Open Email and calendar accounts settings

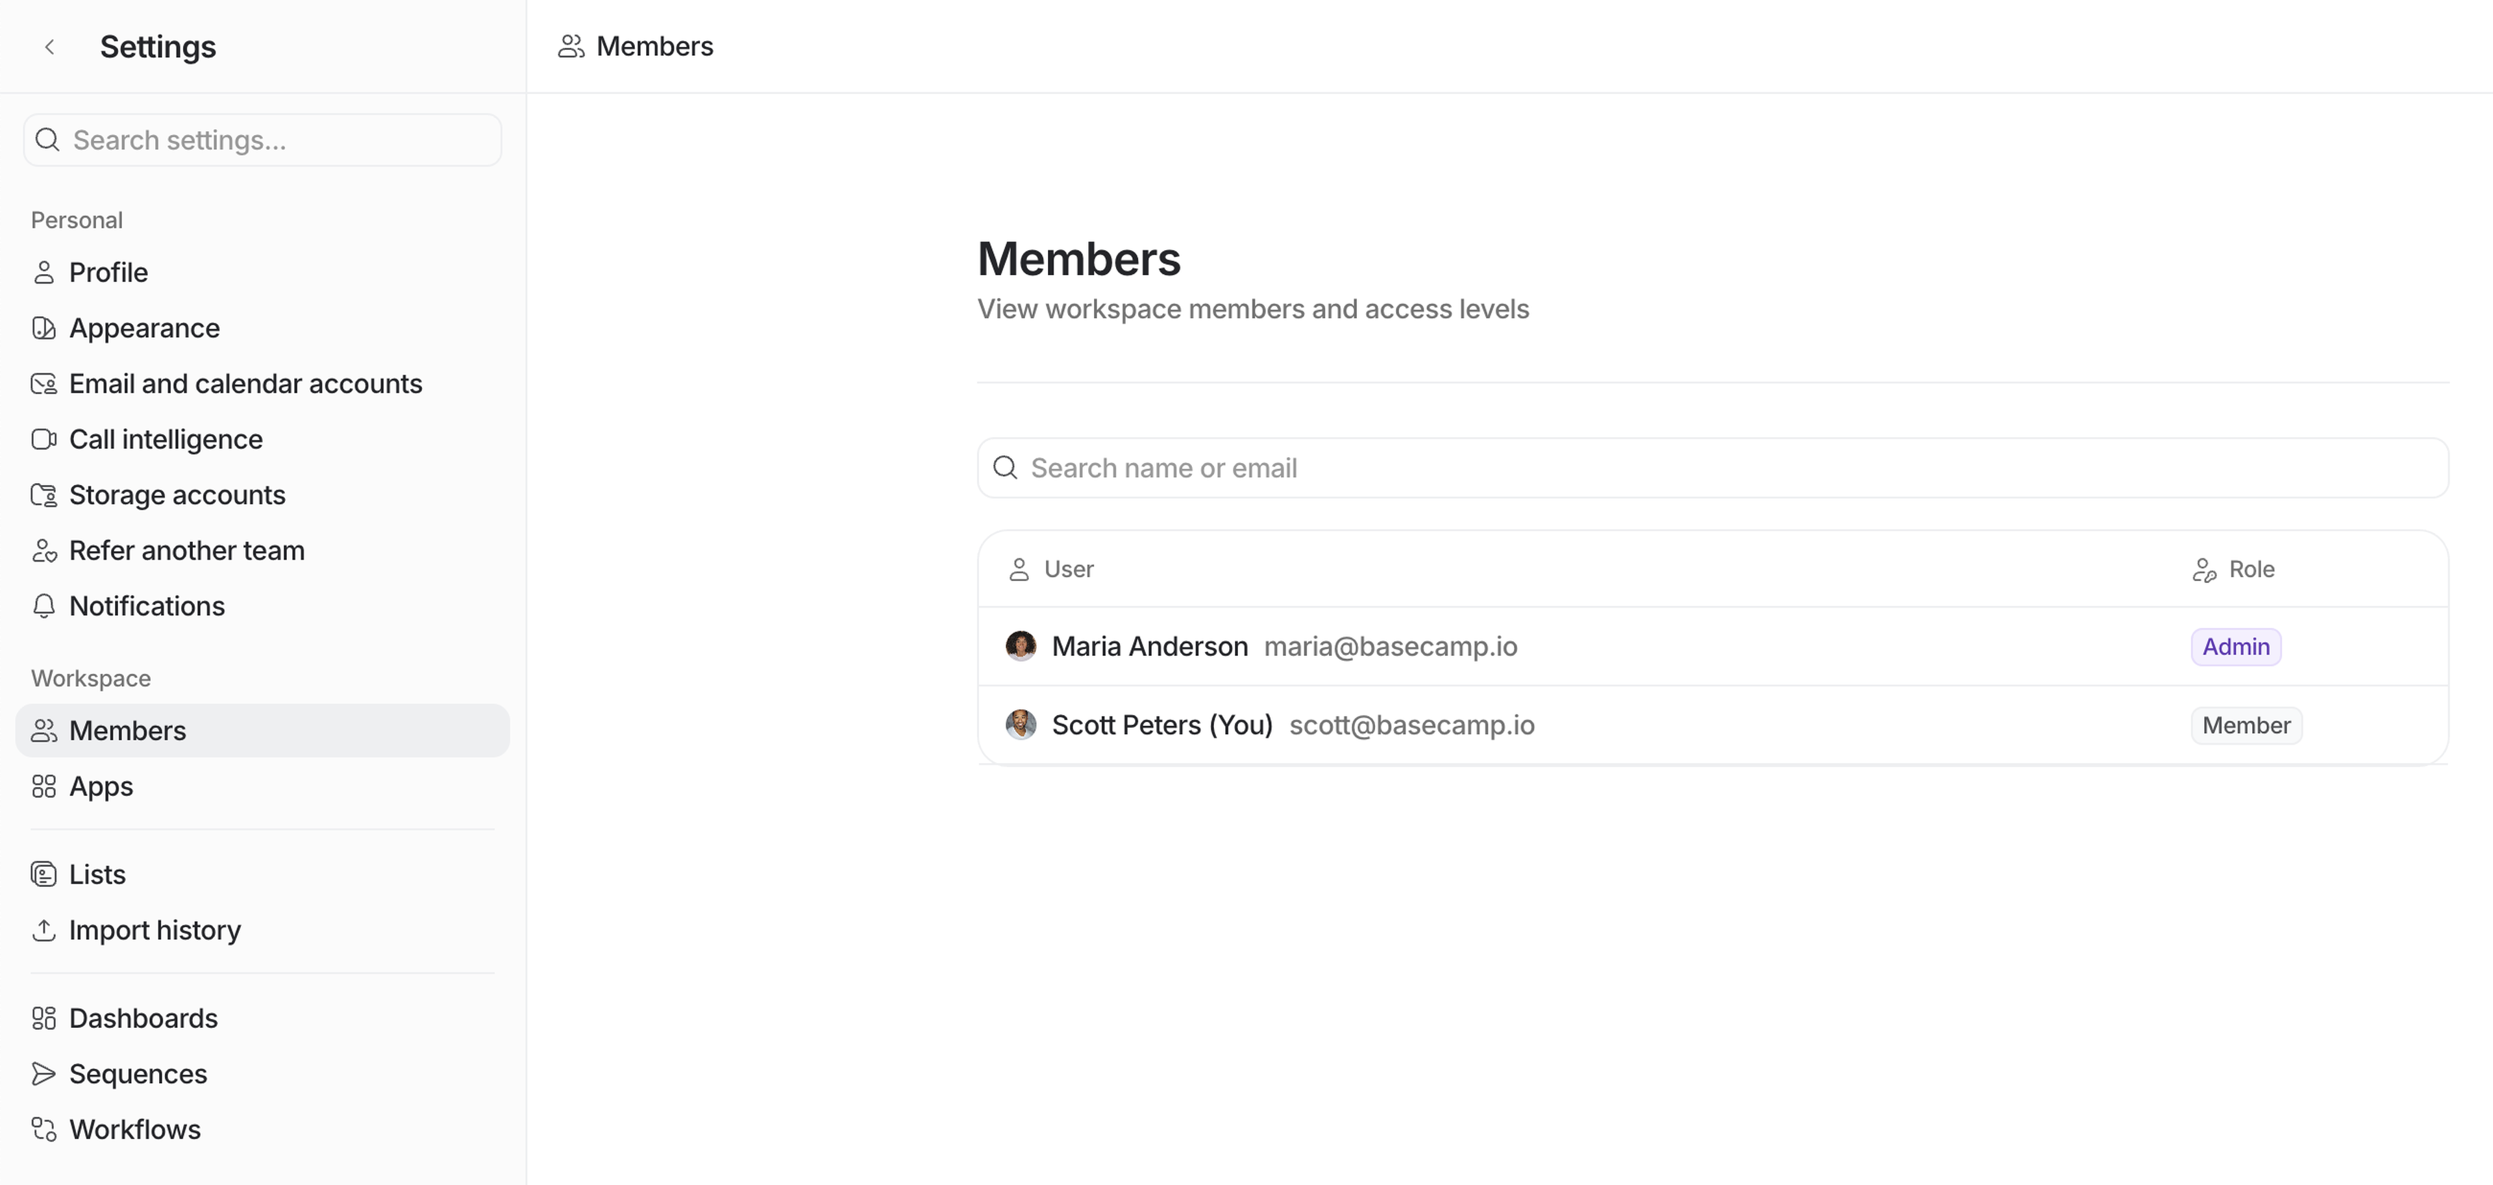[245, 384]
